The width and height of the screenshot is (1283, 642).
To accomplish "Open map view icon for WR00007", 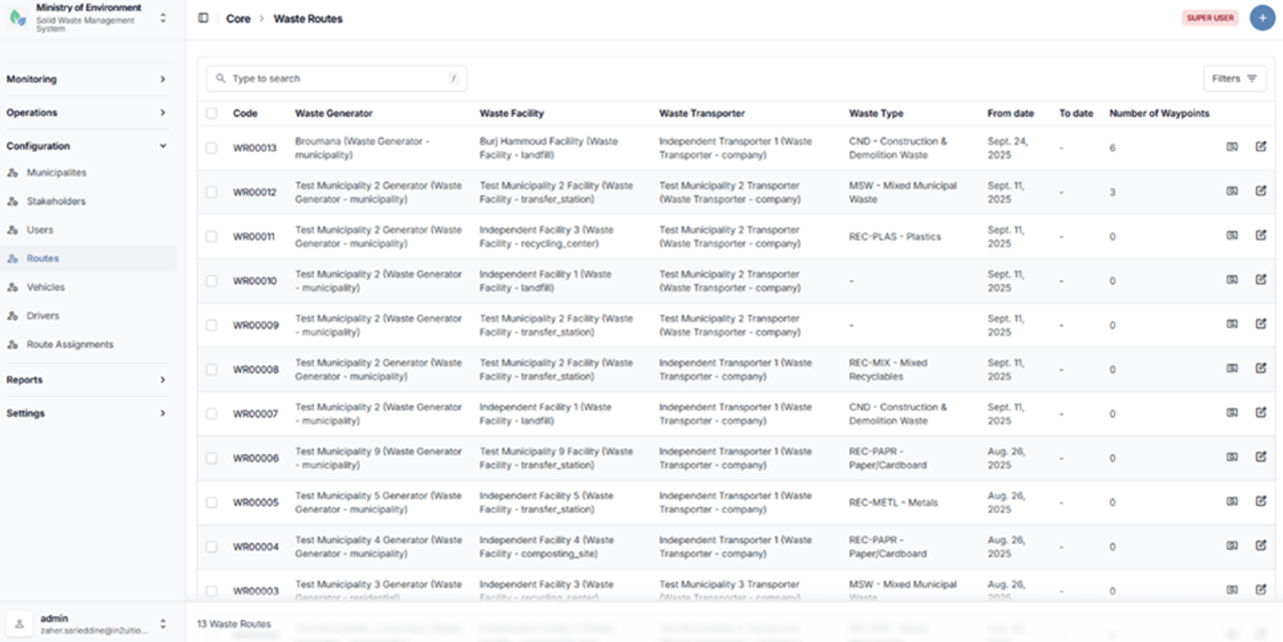I will pyautogui.click(x=1233, y=412).
